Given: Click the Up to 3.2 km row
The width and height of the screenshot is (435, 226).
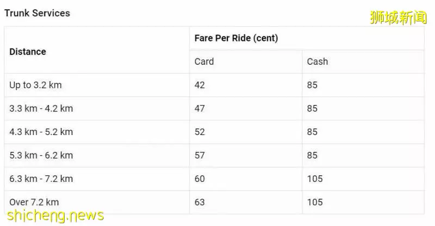Looking at the screenshot, I should 214,85.
